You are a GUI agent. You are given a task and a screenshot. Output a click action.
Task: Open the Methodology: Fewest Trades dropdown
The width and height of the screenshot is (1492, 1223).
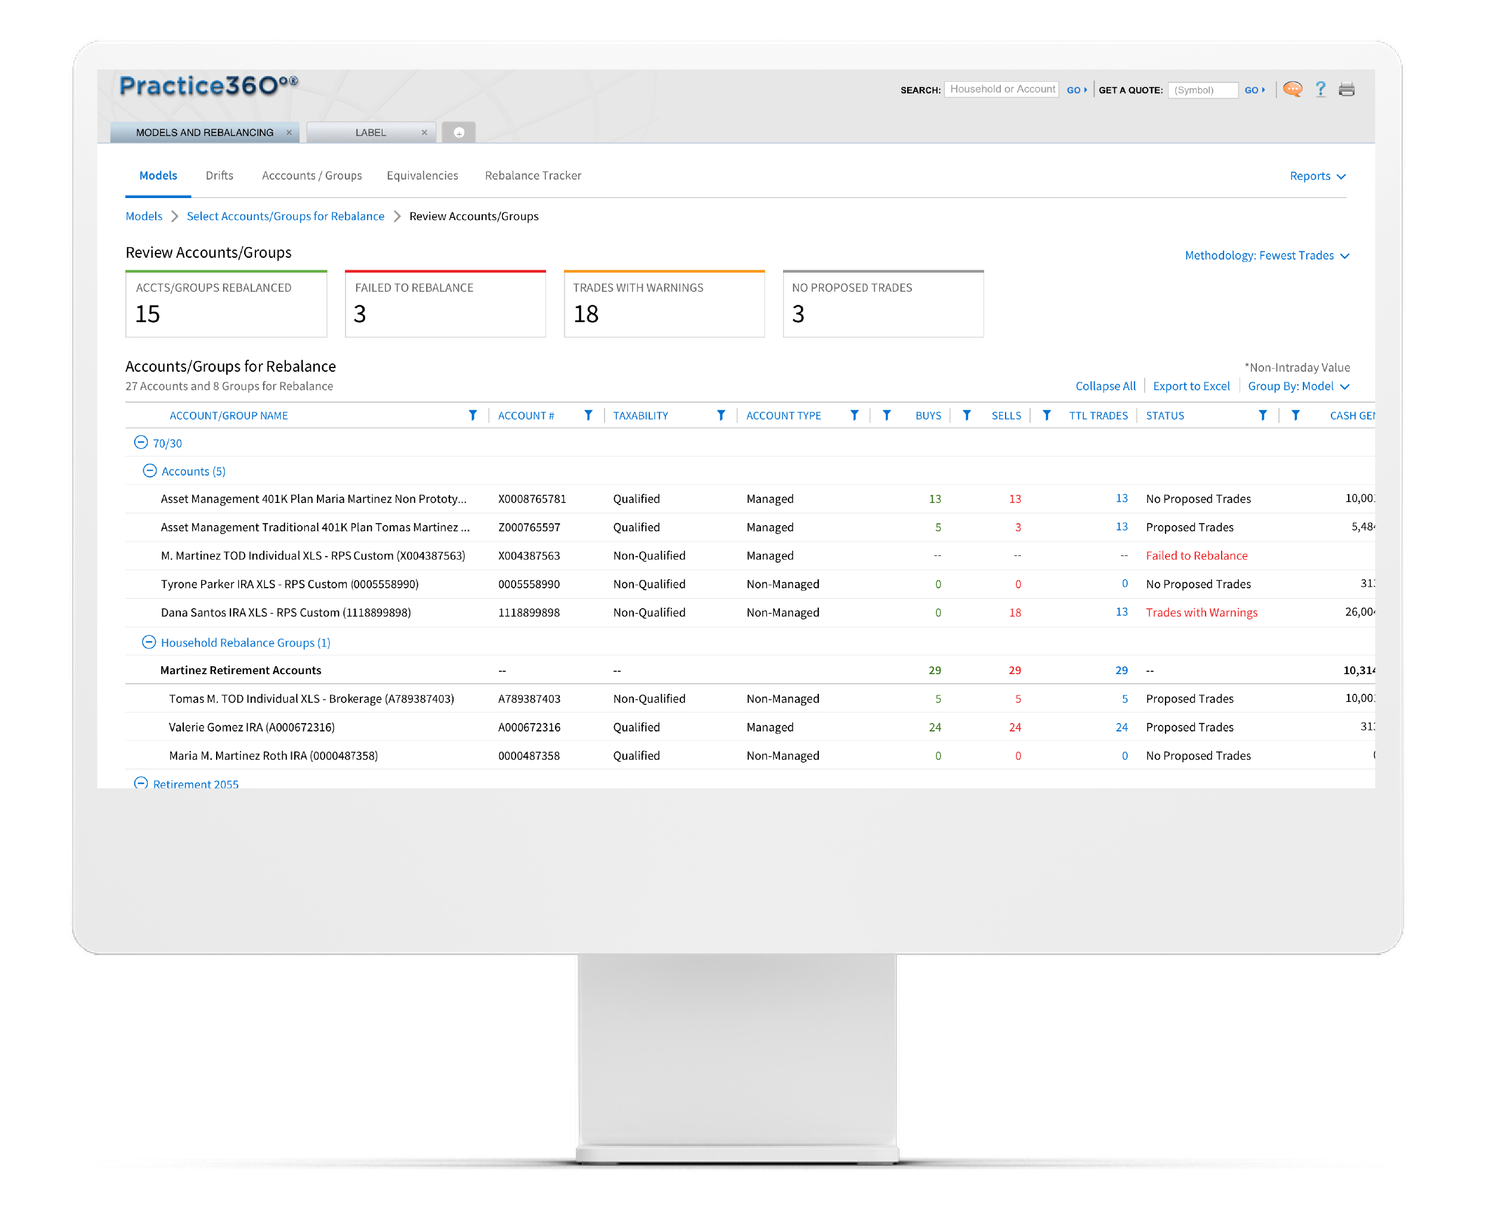coord(1266,256)
